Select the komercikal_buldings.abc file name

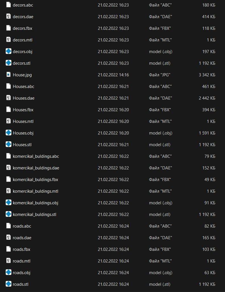[36, 156]
